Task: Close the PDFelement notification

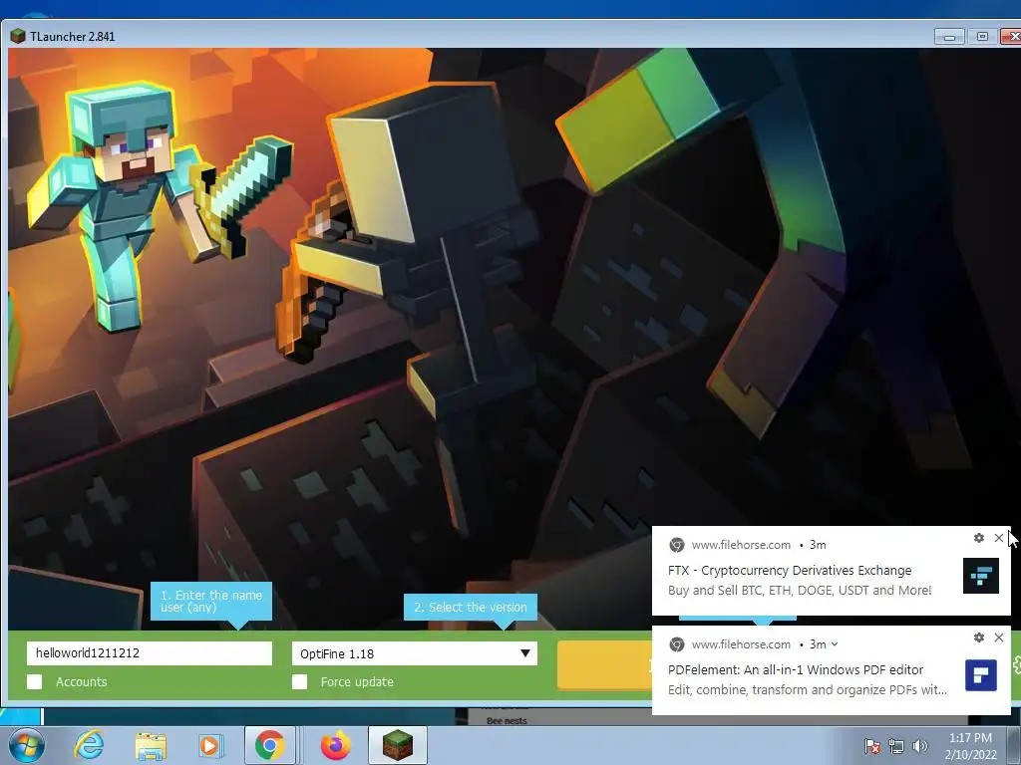Action: pos(999,637)
